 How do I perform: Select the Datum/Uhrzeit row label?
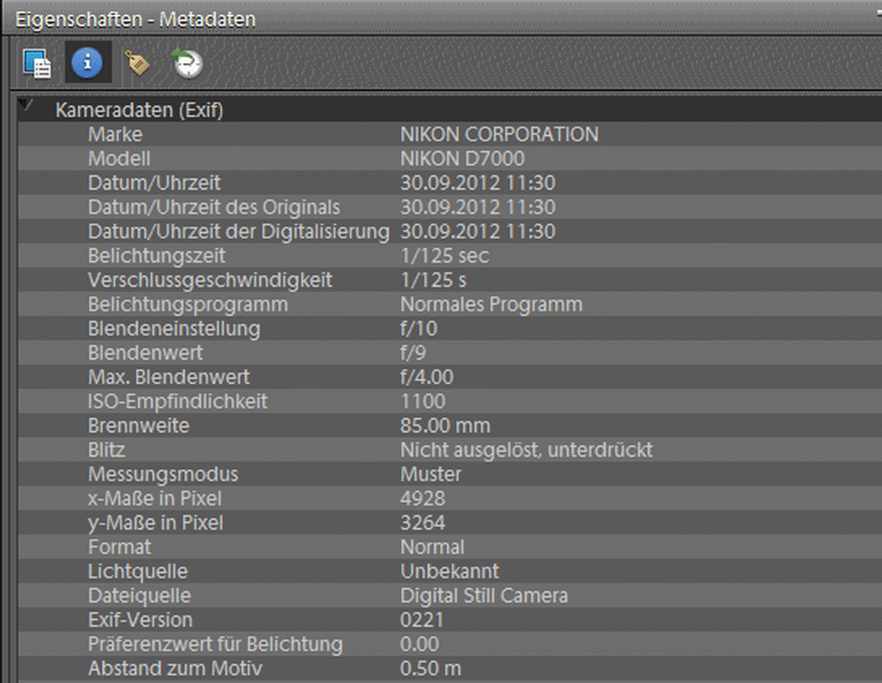[154, 183]
